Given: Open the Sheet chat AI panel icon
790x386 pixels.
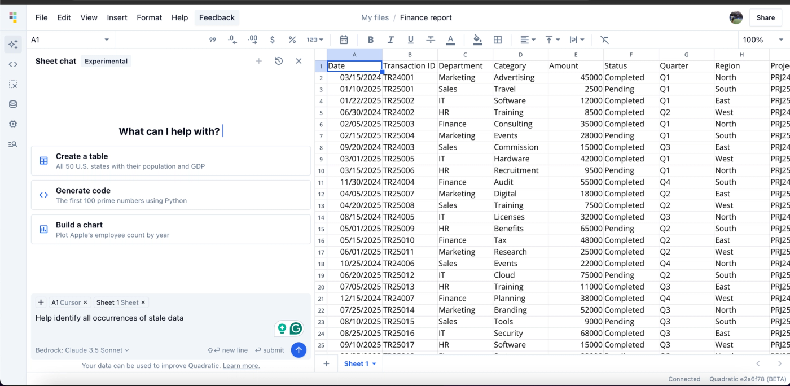Looking at the screenshot, I should pyautogui.click(x=12, y=44).
